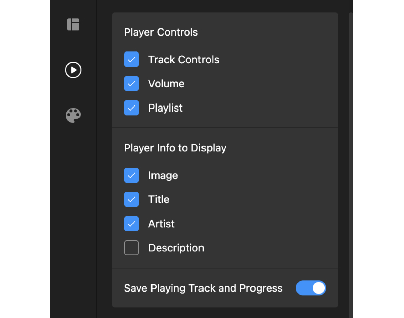Open the appearance palette panel
This screenshot has height=318, width=404.
tap(73, 115)
